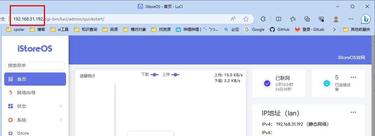Open the 博客 bookmarks folder

click(x=38, y=30)
